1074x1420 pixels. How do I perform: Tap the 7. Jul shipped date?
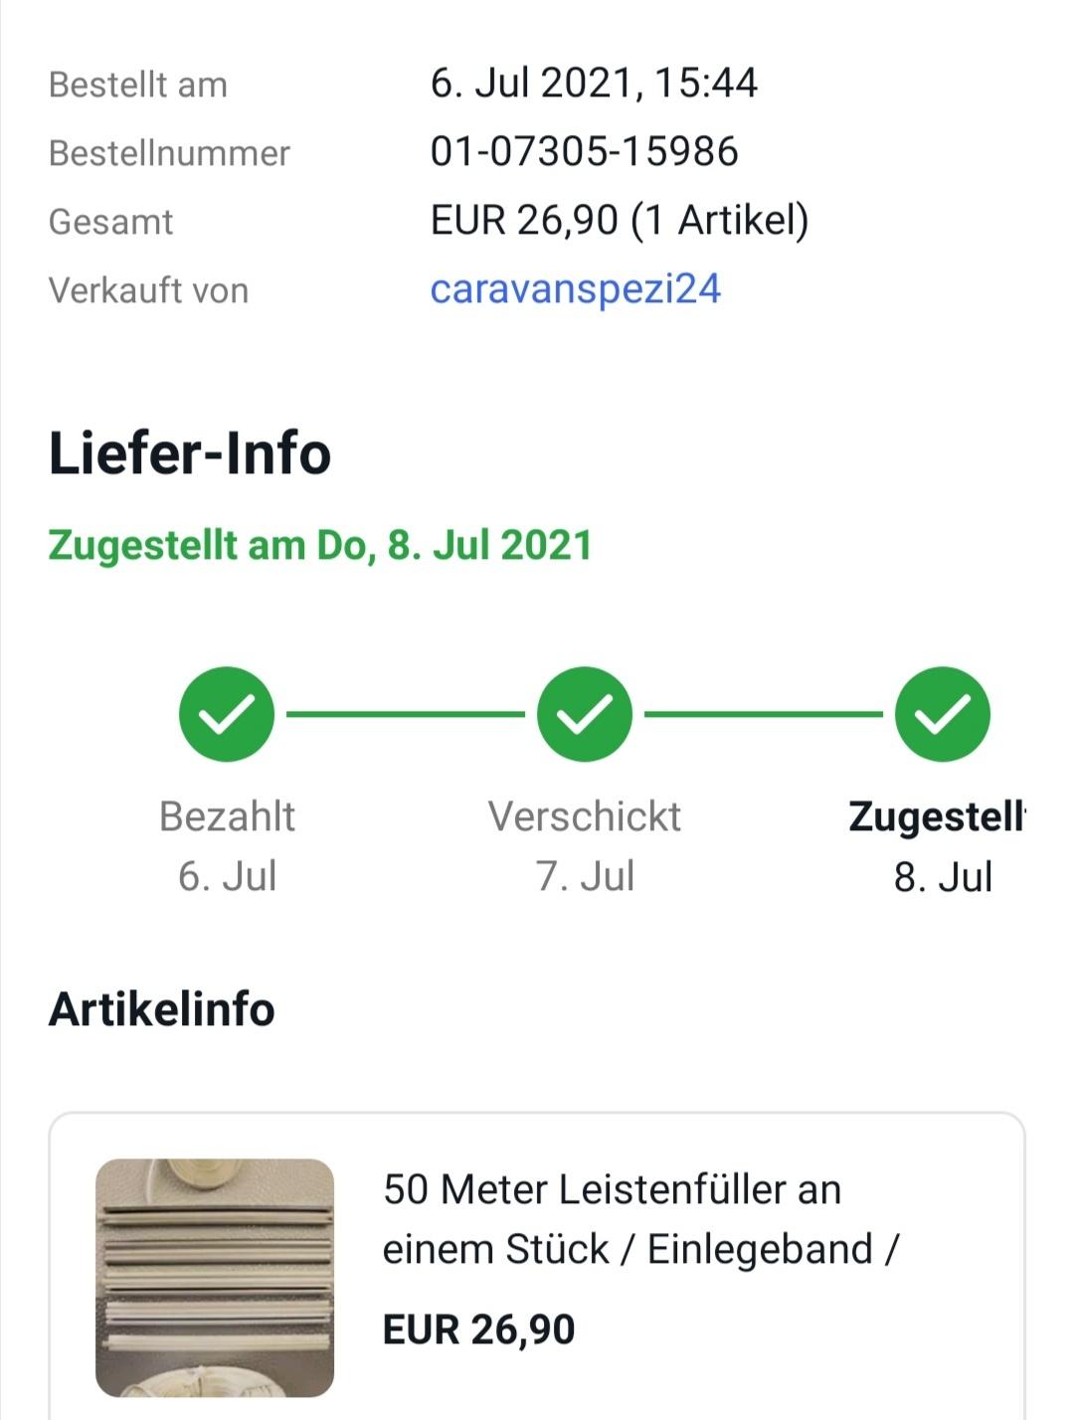coord(585,876)
